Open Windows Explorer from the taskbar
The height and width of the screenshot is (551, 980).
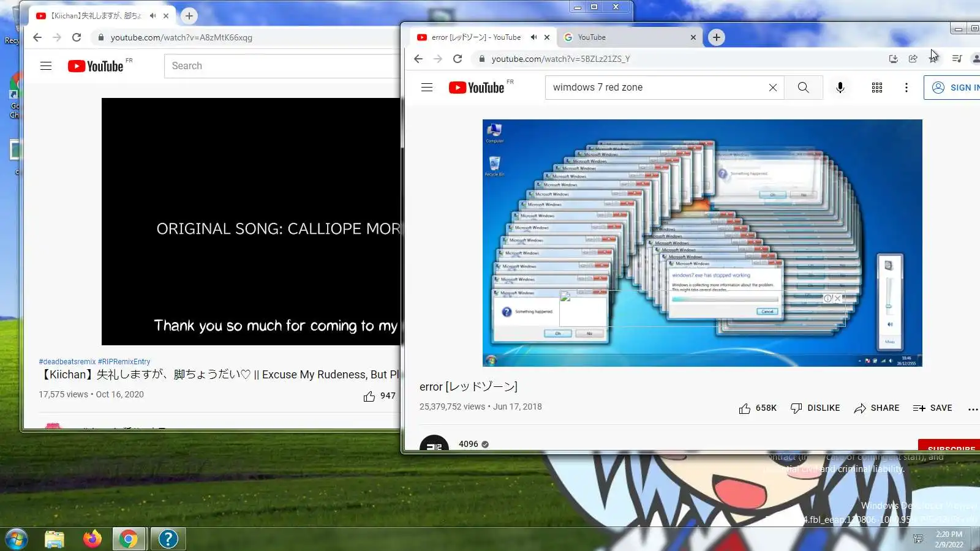coord(55,539)
